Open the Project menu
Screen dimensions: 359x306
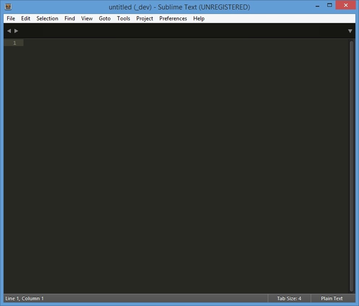pos(144,18)
